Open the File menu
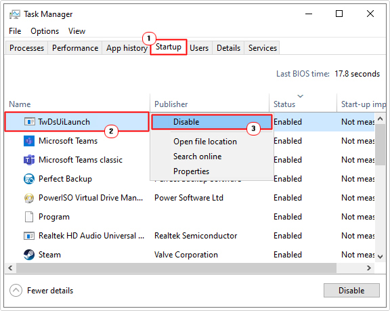This screenshot has height=311, width=390. click(x=15, y=31)
